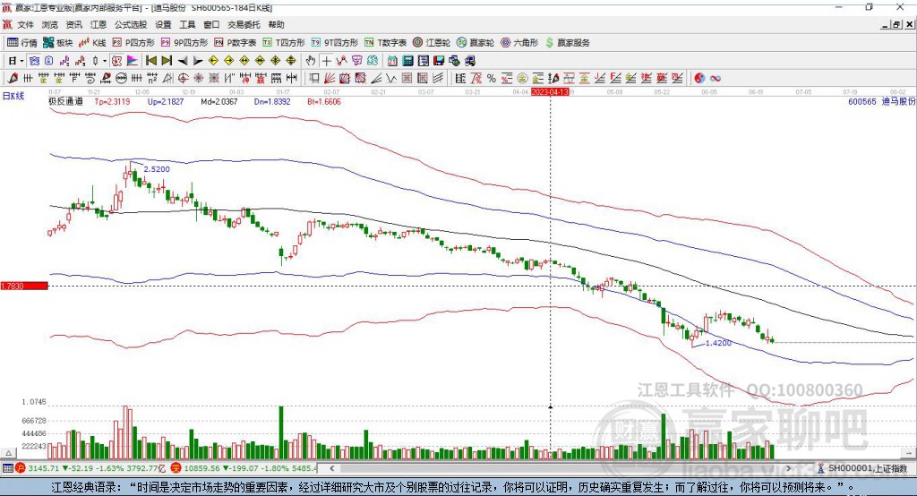Toggle the crosshair cursor button
This screenshot has height=496, width=917.
[x=326, y=61]
